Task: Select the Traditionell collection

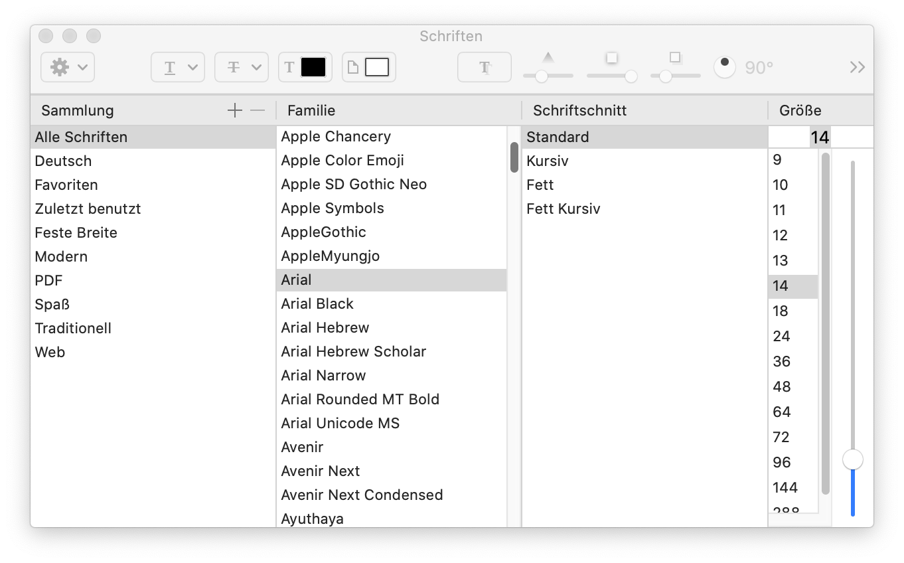Action: click(x=153, y=328)
